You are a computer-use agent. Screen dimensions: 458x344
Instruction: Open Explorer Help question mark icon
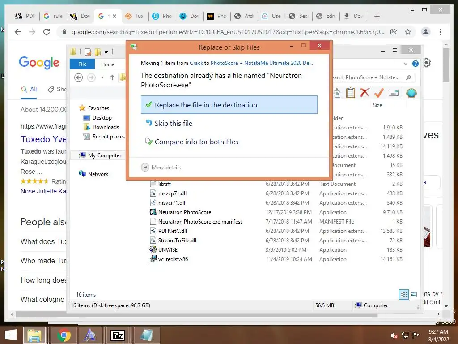[415, 64]
